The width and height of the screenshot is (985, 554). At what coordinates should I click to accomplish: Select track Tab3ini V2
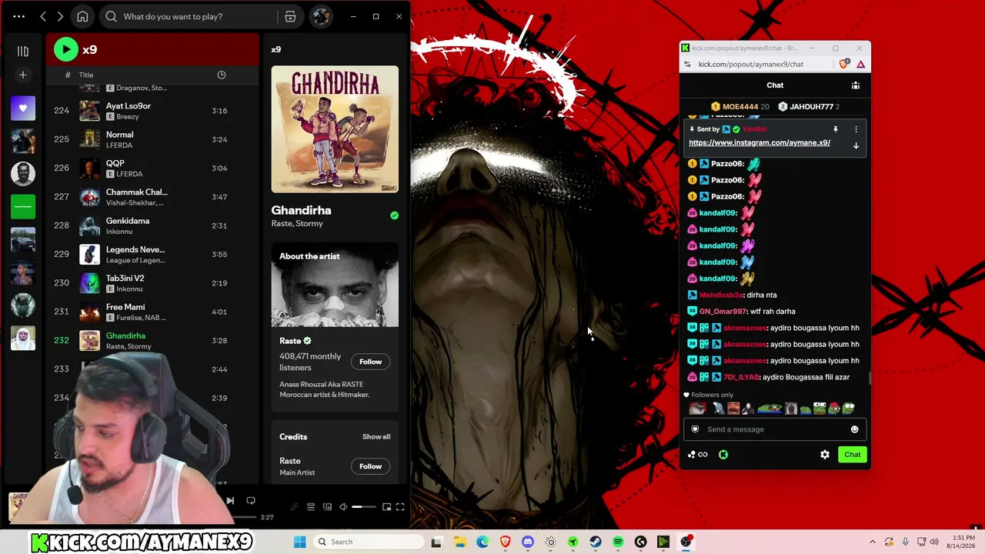(154, 283)
